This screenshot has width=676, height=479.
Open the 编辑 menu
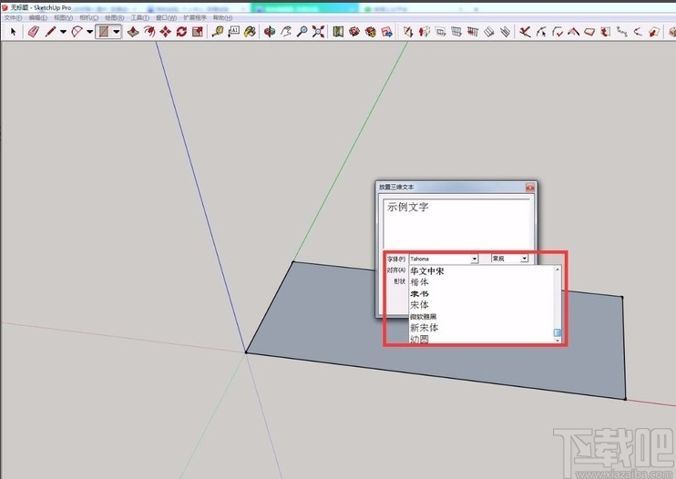pos(38,17)
